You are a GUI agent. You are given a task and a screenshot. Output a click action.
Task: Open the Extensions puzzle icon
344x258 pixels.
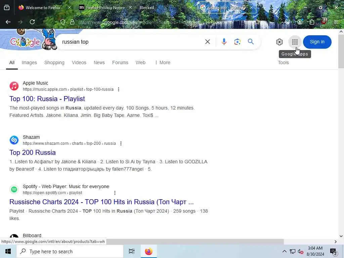pos(312,22)
